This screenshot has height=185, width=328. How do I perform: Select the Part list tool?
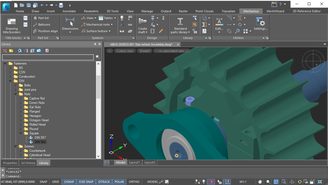(x=41, y=18)
